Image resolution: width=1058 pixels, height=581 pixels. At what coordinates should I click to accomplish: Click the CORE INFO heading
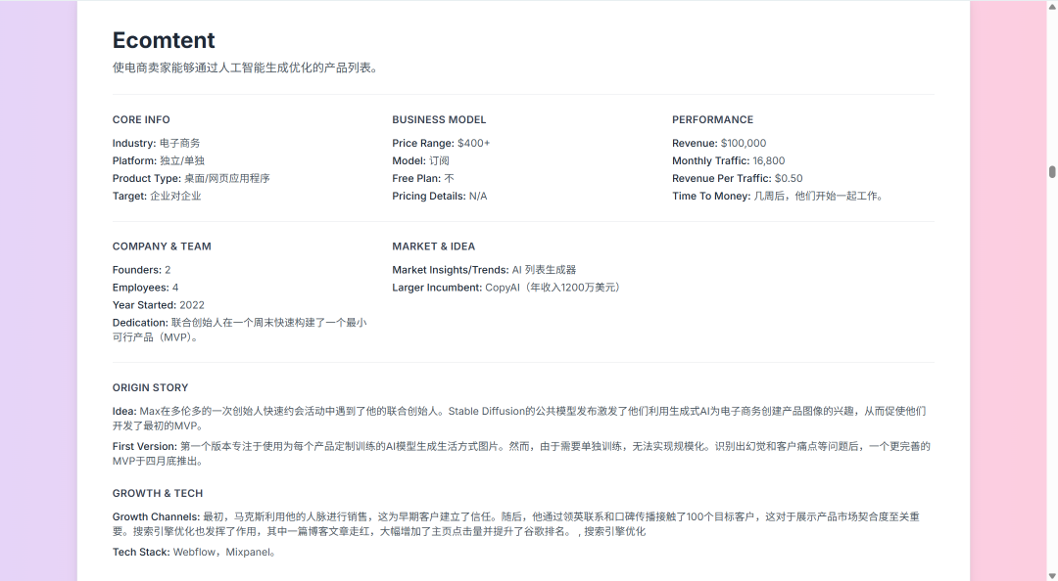[x=141, y=119]
